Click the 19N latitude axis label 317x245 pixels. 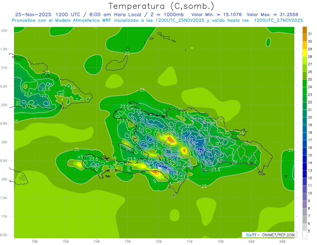click(4, 142)
